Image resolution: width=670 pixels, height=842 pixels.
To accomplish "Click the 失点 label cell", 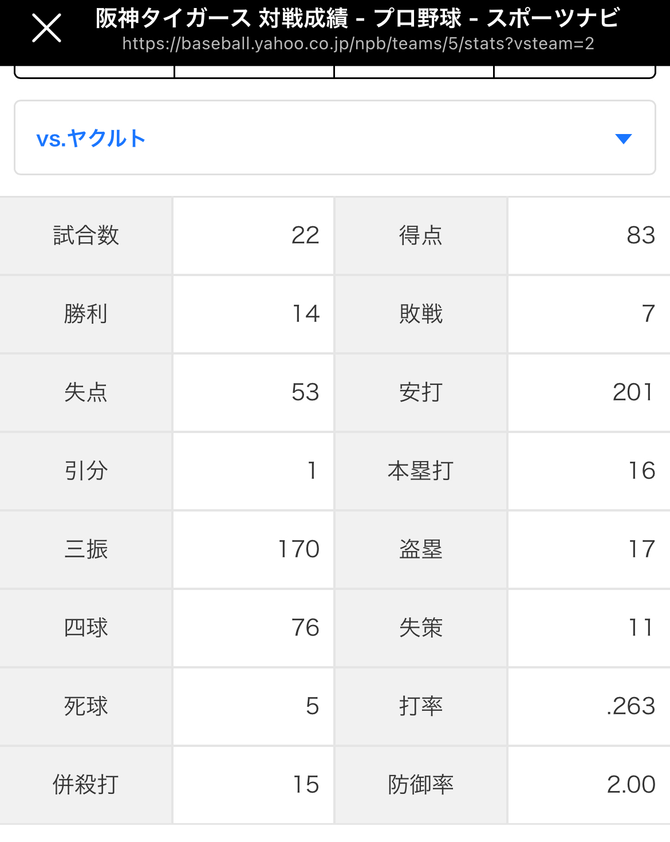I will click(x=86, y=392).
